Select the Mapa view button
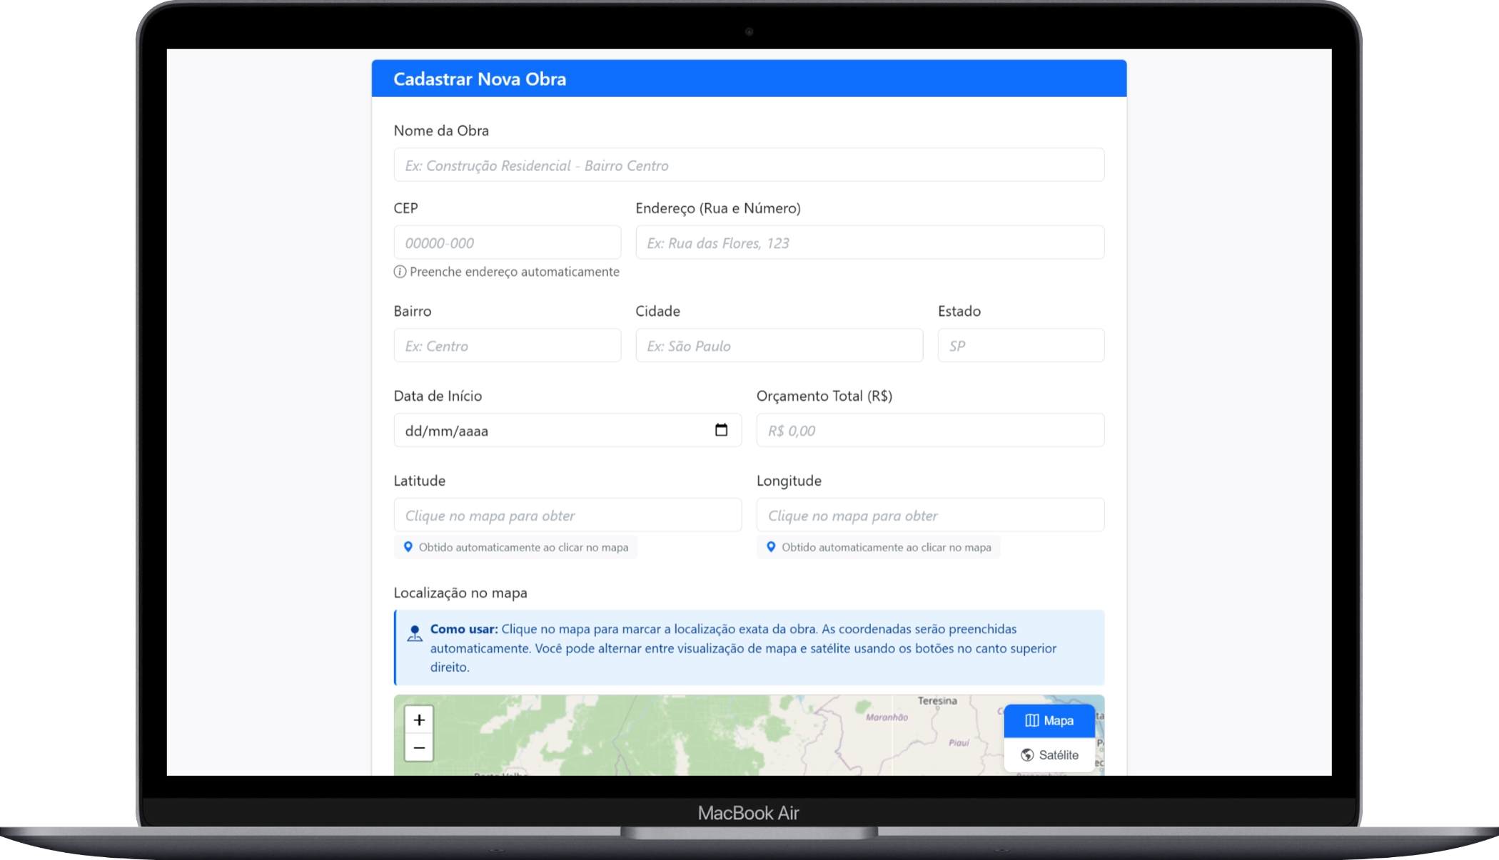This screenshot has height=860, width=1499. (1049, 720)
